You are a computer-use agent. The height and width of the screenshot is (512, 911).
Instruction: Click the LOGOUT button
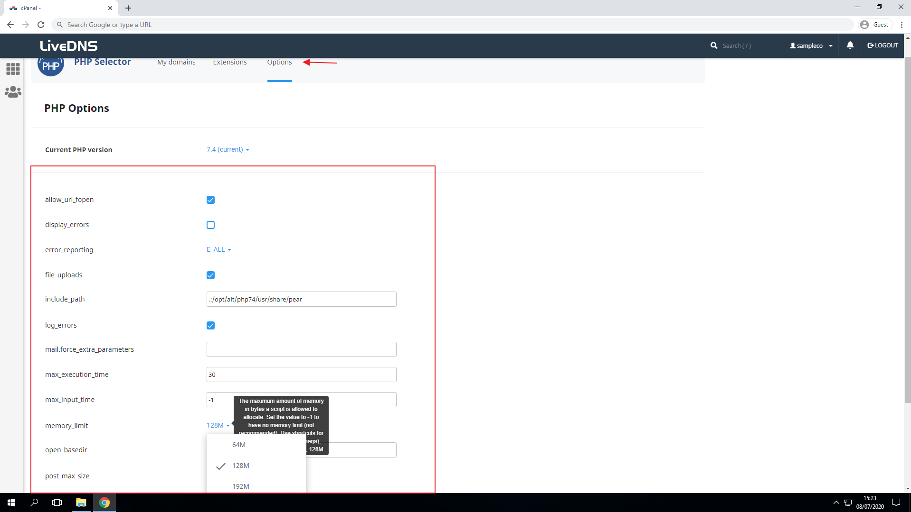point(883,46)
